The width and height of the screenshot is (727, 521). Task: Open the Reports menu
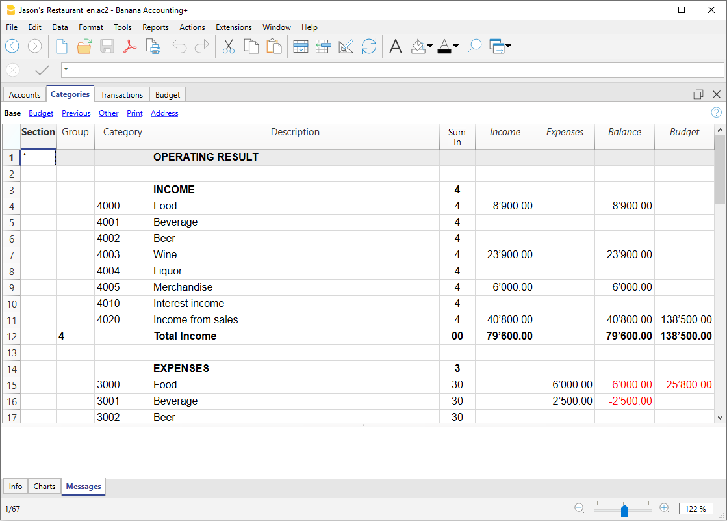155,27
